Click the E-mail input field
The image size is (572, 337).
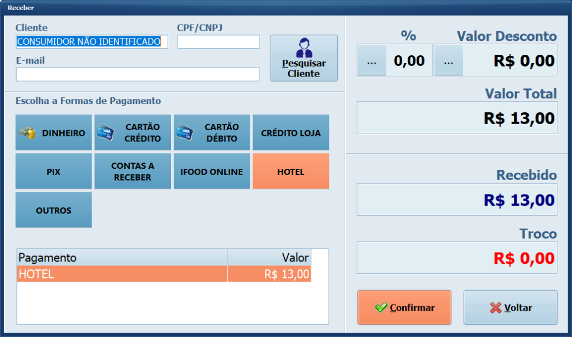click(138, 74)
